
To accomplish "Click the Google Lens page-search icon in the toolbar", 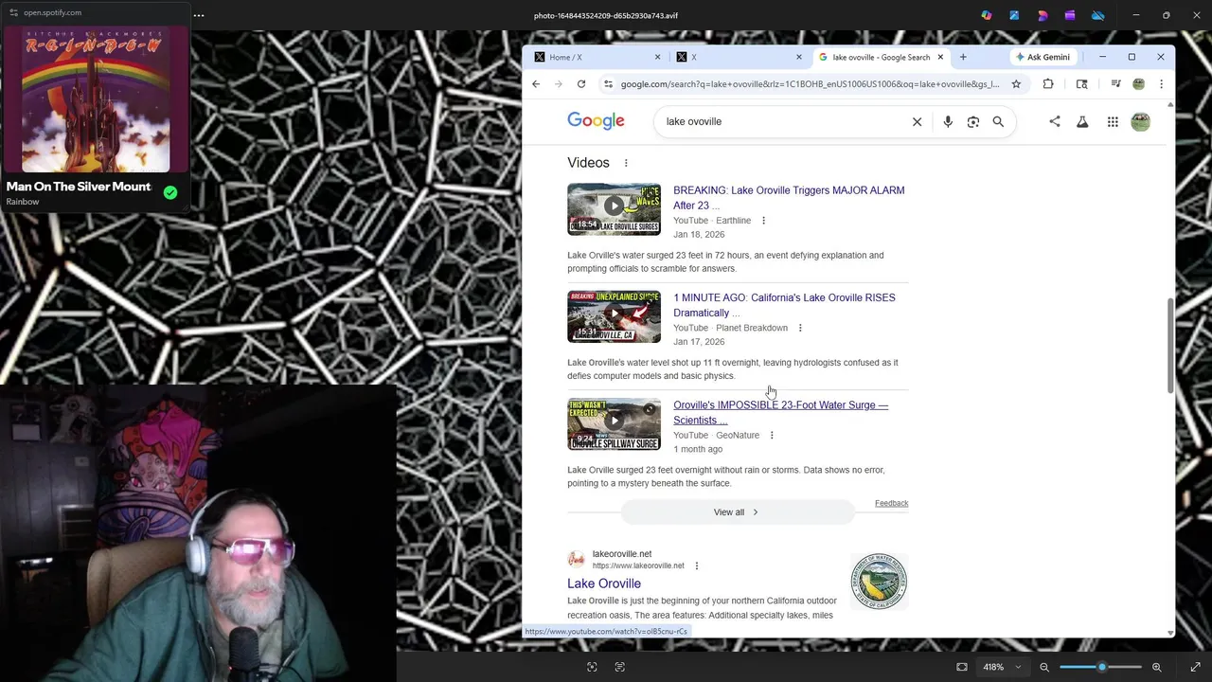I will 1082,84.
